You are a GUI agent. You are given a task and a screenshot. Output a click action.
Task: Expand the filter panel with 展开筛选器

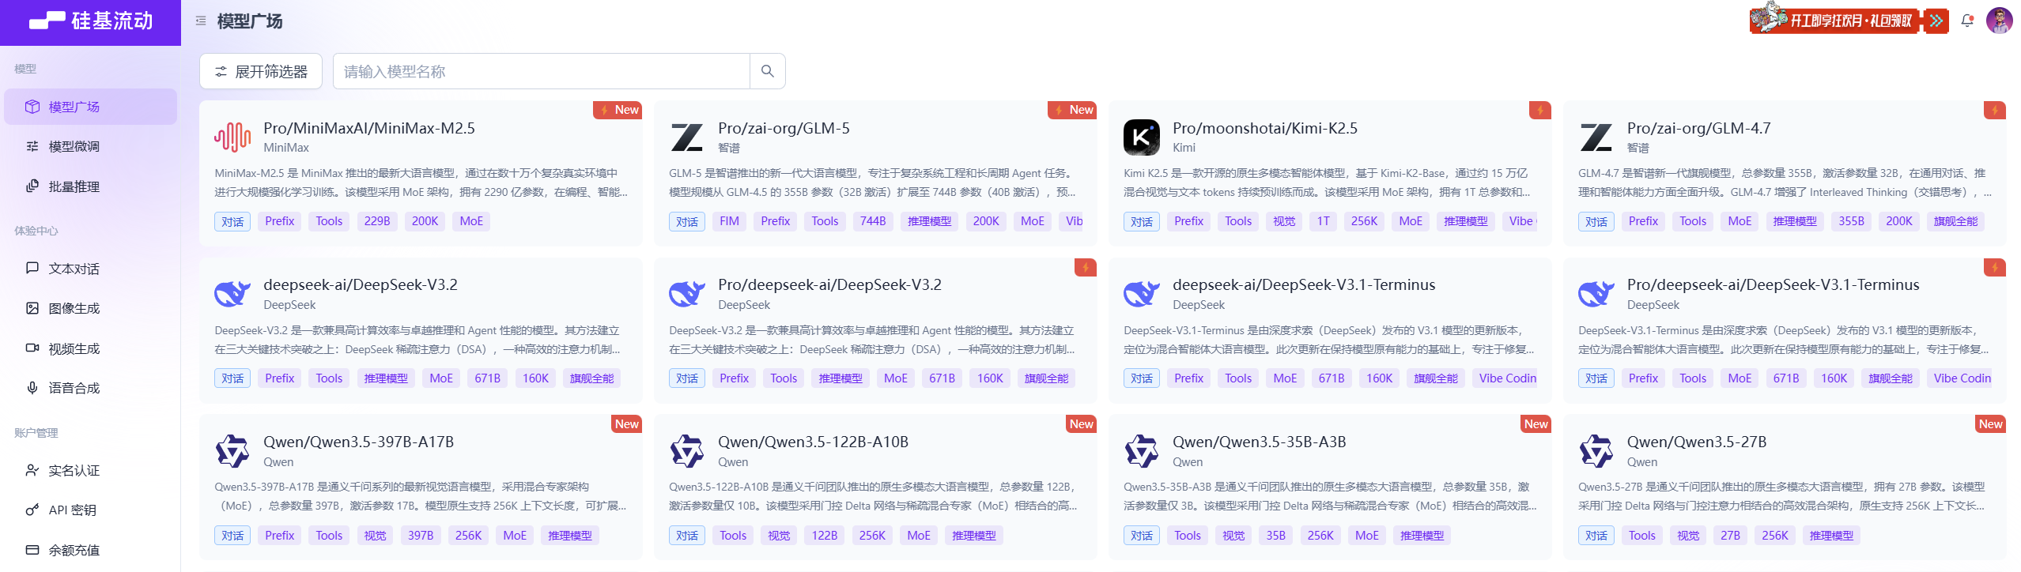[x=261, y=71]
